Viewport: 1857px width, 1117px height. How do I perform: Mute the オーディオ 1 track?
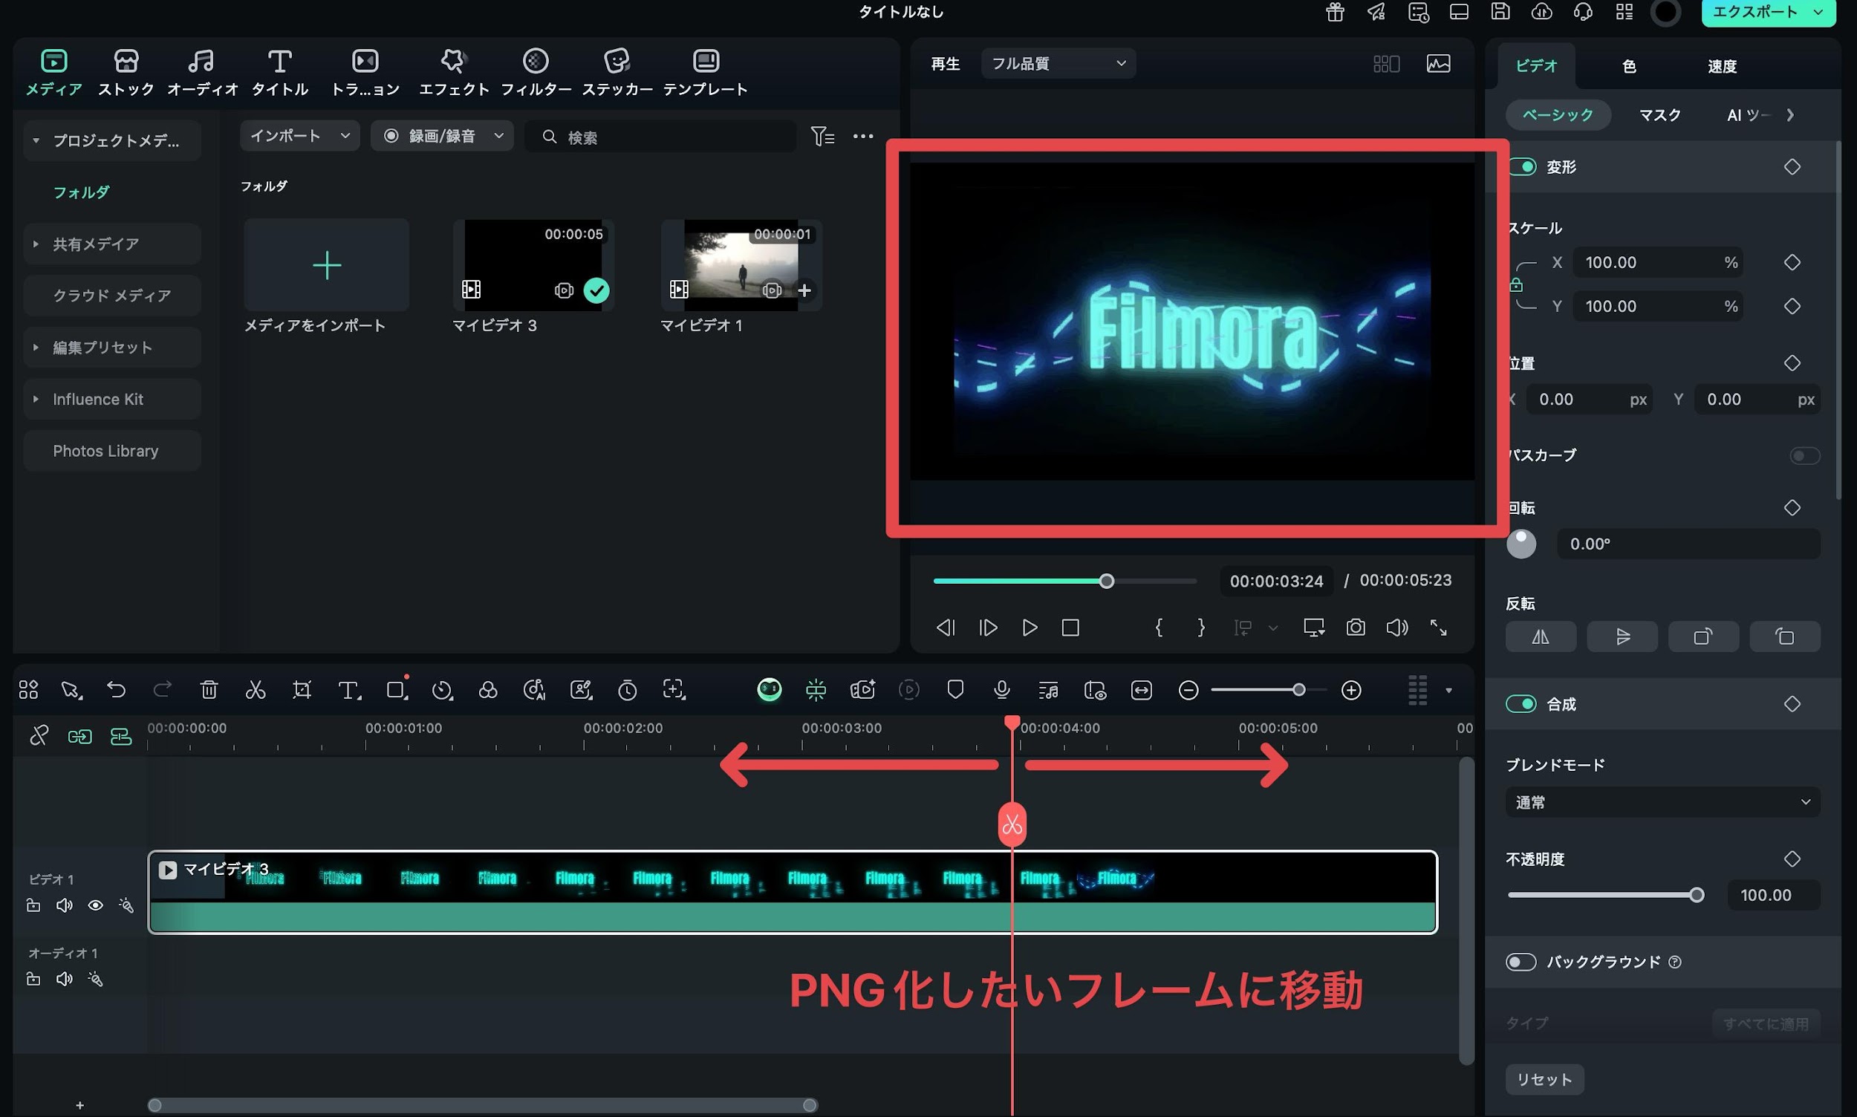[65, 979]
